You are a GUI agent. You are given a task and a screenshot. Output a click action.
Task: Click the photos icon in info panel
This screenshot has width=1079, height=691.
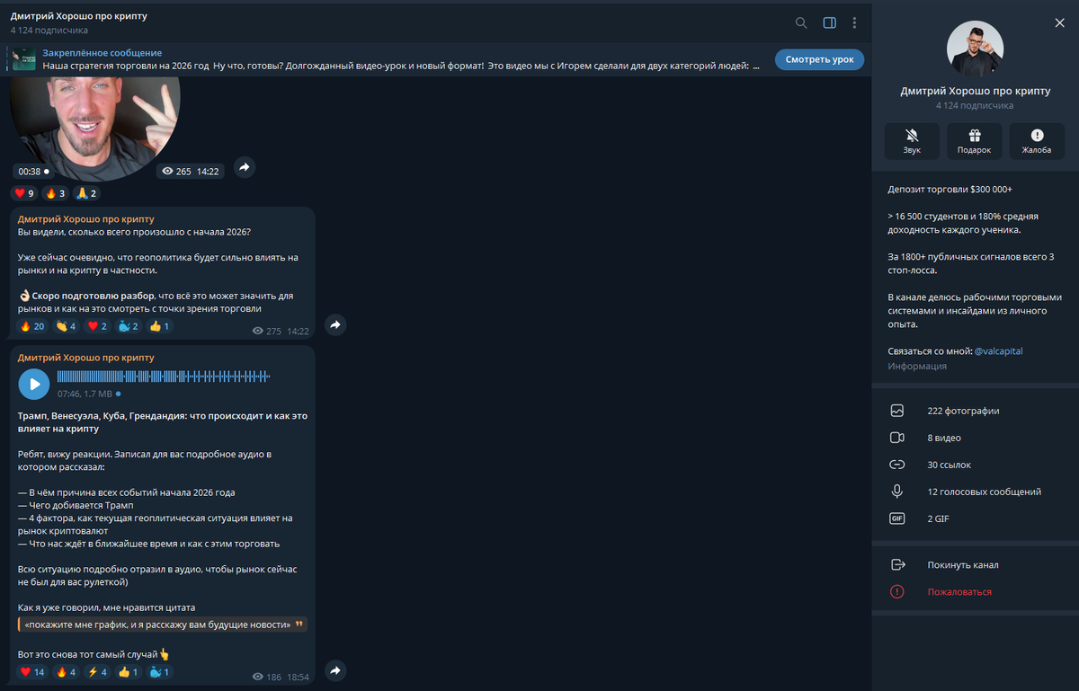(x=896, y=411)
